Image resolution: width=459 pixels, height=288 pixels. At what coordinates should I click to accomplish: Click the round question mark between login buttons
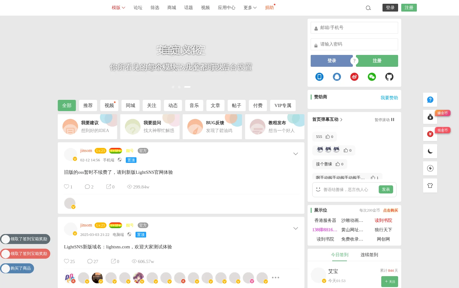[354, 61]
